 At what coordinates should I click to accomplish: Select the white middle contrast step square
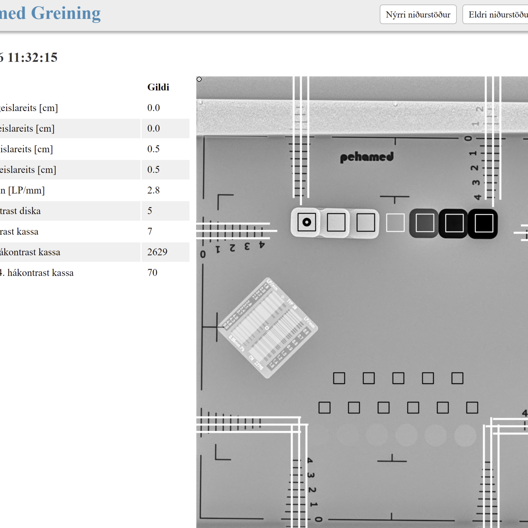(x=395, y=223)
